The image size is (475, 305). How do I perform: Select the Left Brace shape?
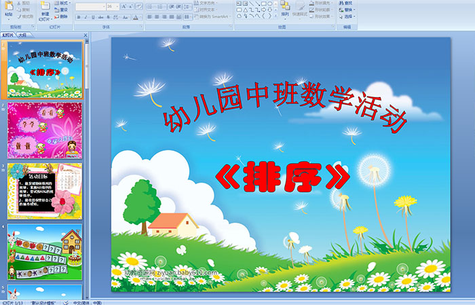coord(263,16)
